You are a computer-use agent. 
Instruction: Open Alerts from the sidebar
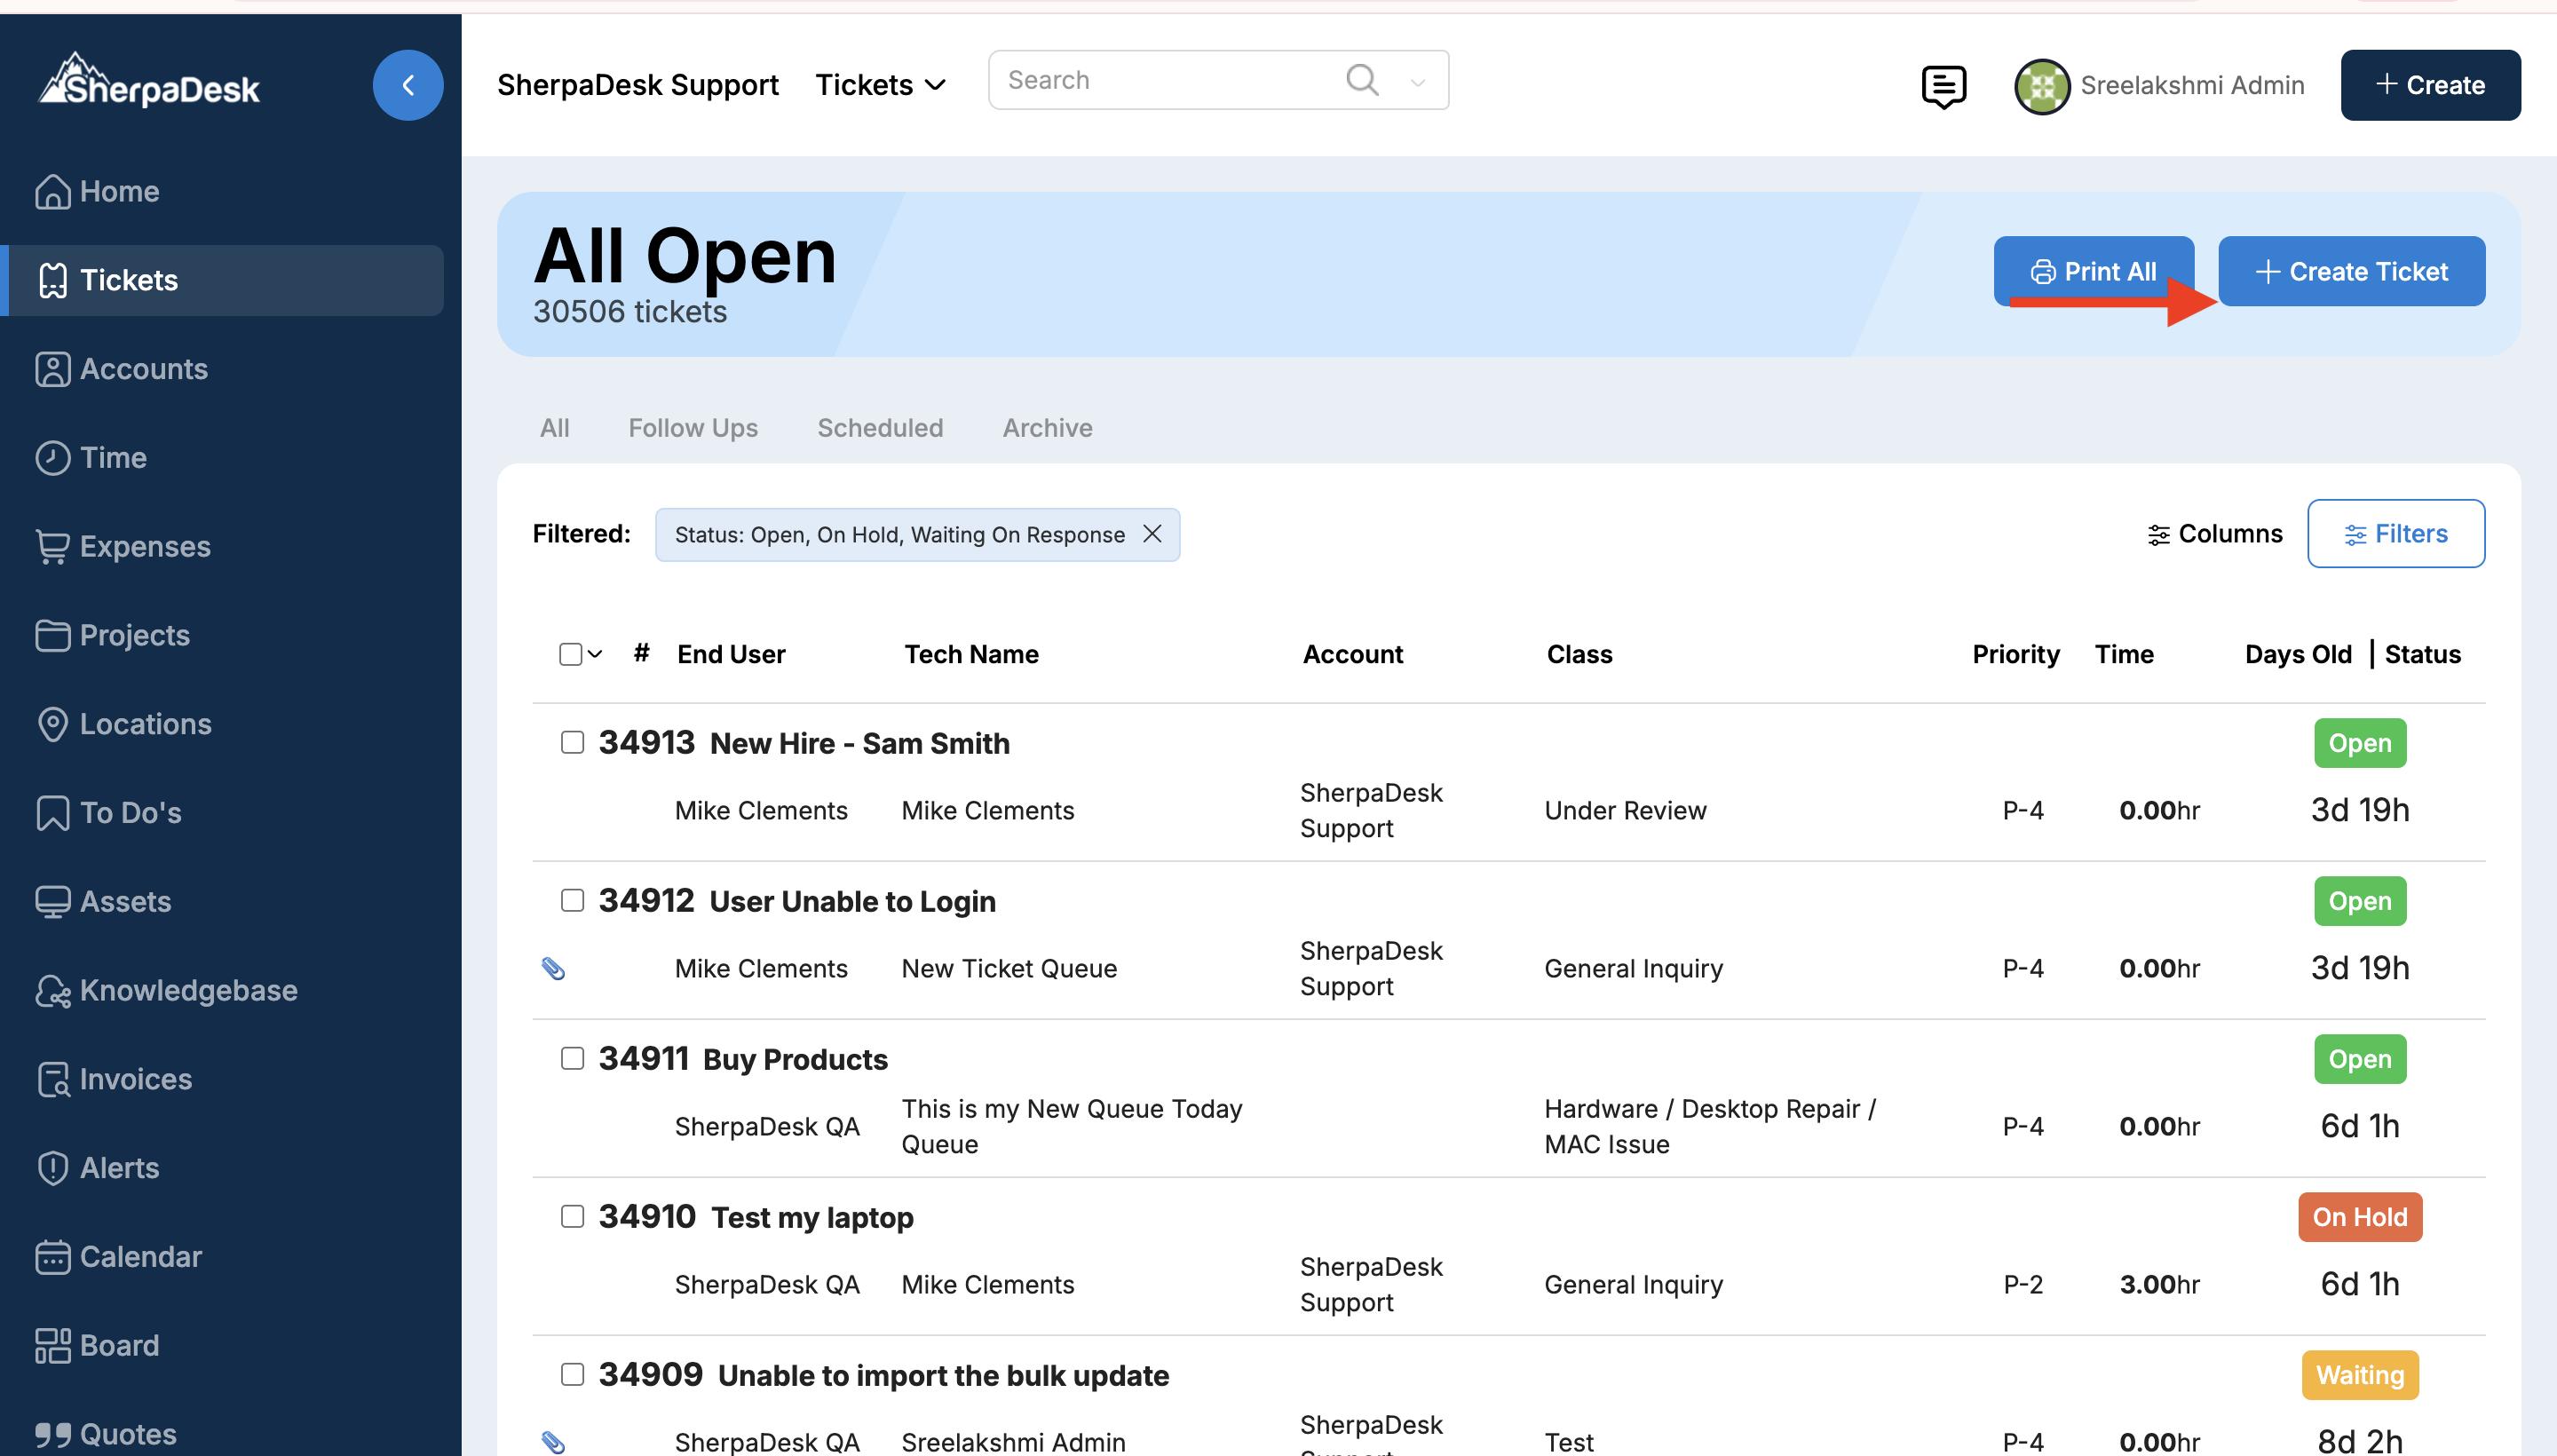[x=119, y=1167]
